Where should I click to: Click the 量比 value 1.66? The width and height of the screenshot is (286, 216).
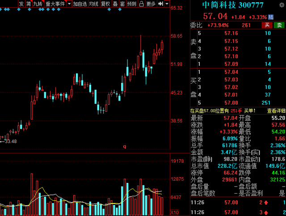pyautogui.click(x=280, y=139)
